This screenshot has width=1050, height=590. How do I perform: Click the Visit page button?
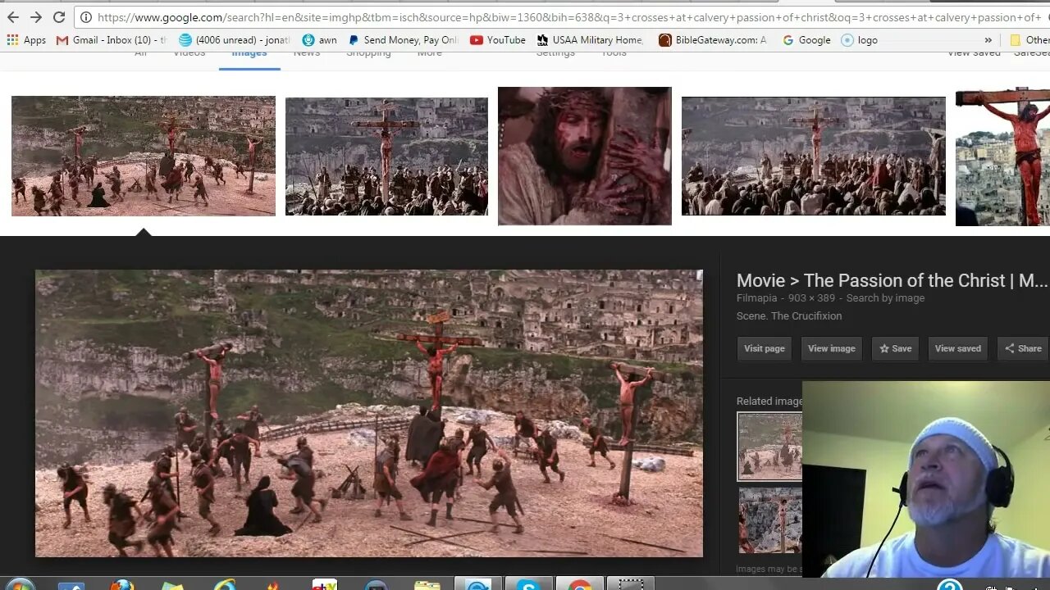765,348
